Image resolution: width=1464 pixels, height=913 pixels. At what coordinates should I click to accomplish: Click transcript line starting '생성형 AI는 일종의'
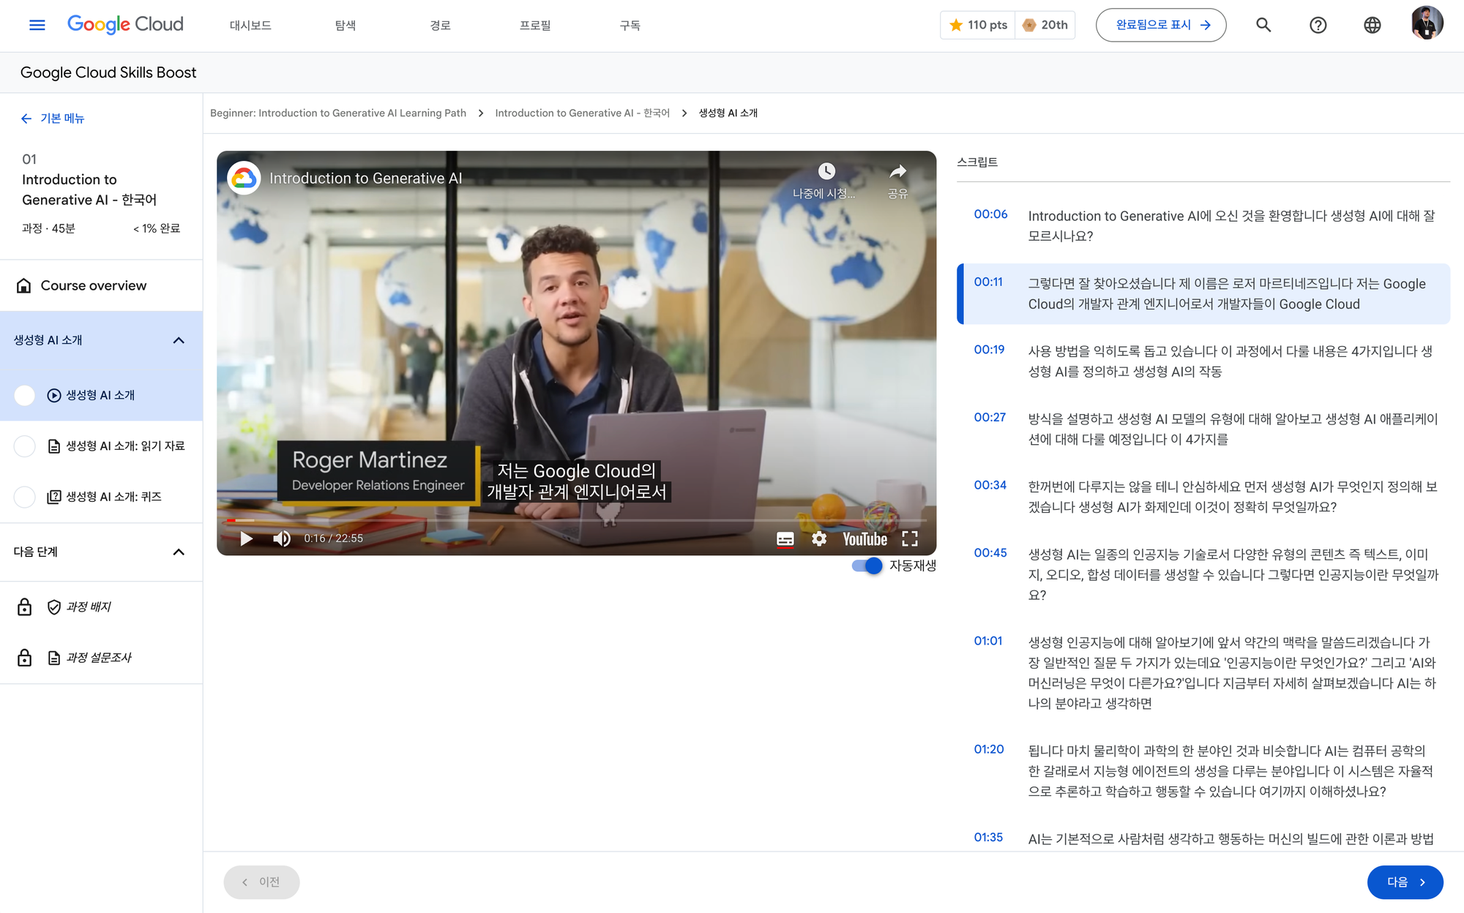(x=1233, y=575)
